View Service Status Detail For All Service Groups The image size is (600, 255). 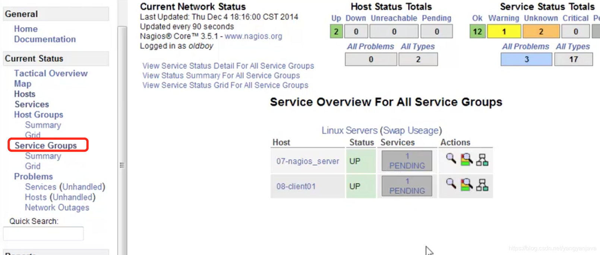pyautogui.click(x=228, y=66)
